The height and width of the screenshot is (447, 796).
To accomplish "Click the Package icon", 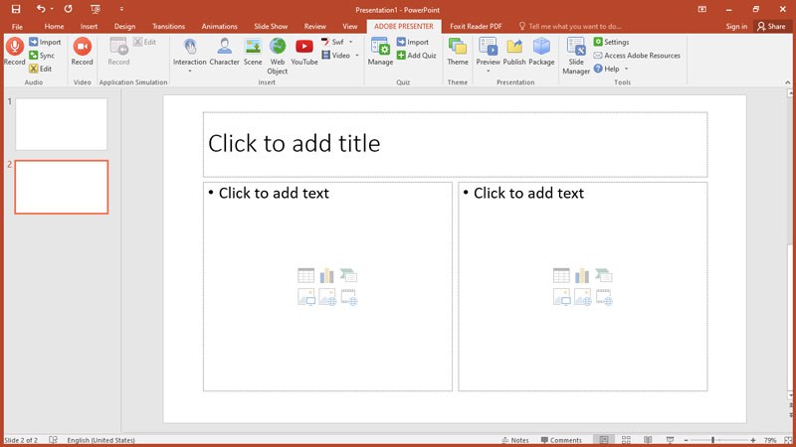I will (x=541, y=47).
